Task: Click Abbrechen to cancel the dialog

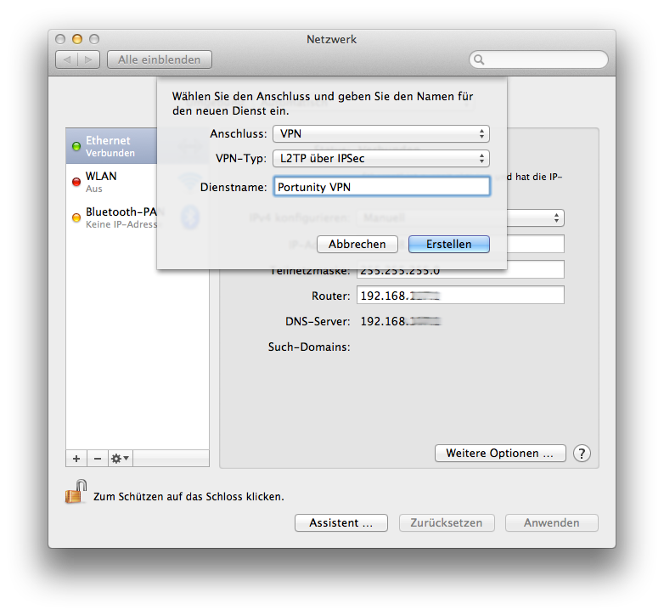Action: [357, 244]
